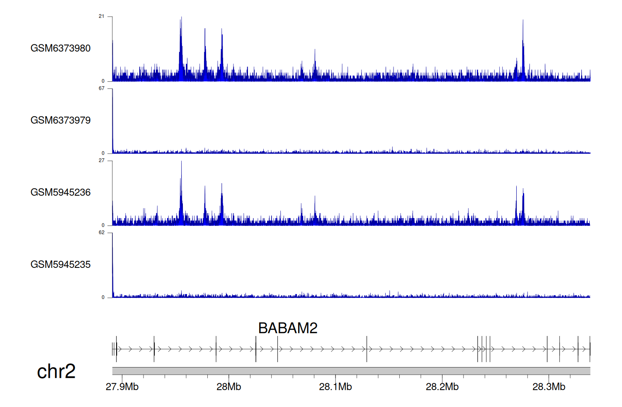Image resolution: width=622 pixels, height=407 pixels.
Task: Select the 28Mb position label
Action: [x=228, y=387]
